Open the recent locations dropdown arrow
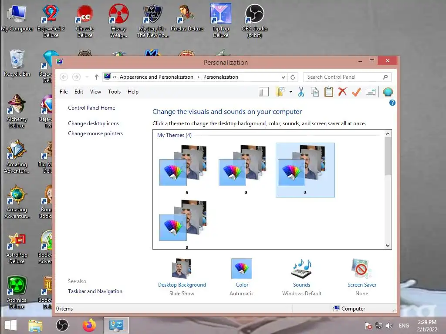446x334 pixels. 87,77
